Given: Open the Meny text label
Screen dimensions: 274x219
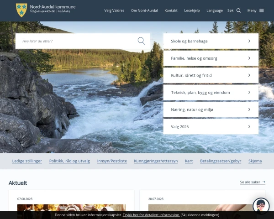Looking at the screenshot, I should click(252, 10).
